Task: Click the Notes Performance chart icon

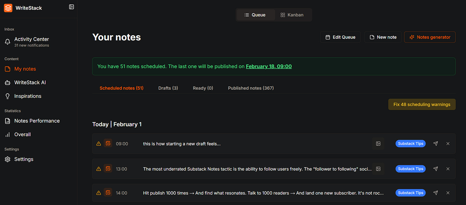Action: point(8,121)
